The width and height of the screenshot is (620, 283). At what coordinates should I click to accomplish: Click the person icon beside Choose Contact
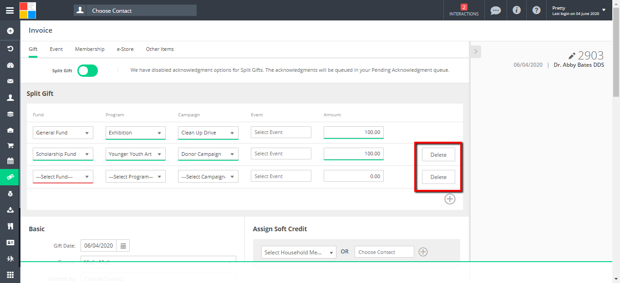(x=80, y=10)
